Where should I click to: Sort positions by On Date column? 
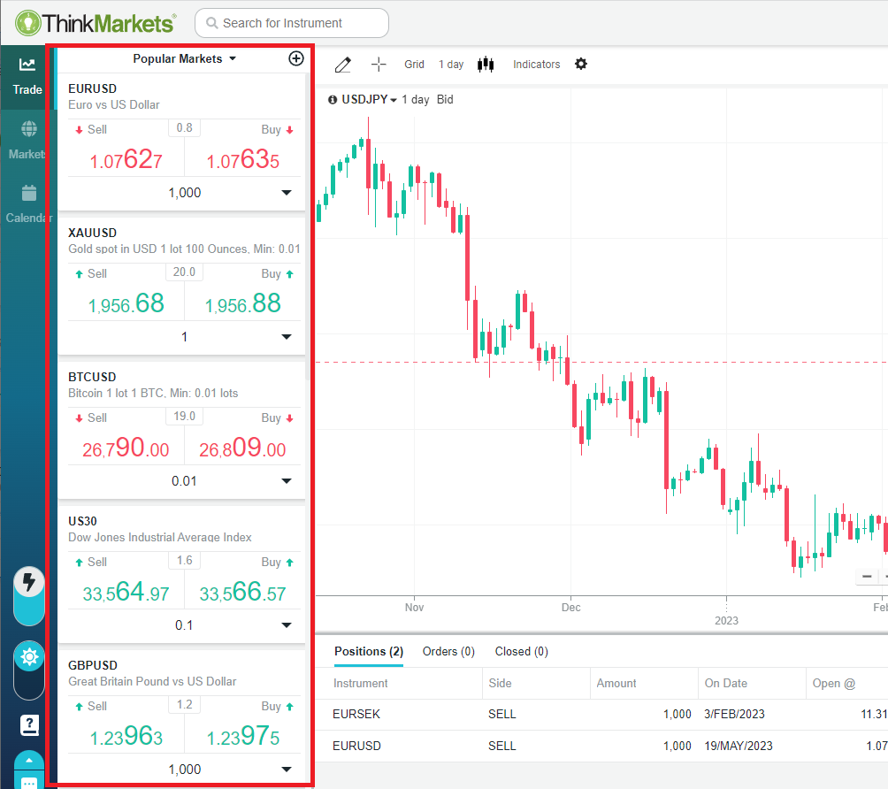click(726, 684)
